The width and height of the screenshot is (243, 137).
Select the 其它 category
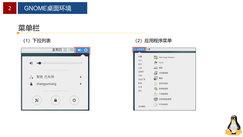click(x=140, y=91)
